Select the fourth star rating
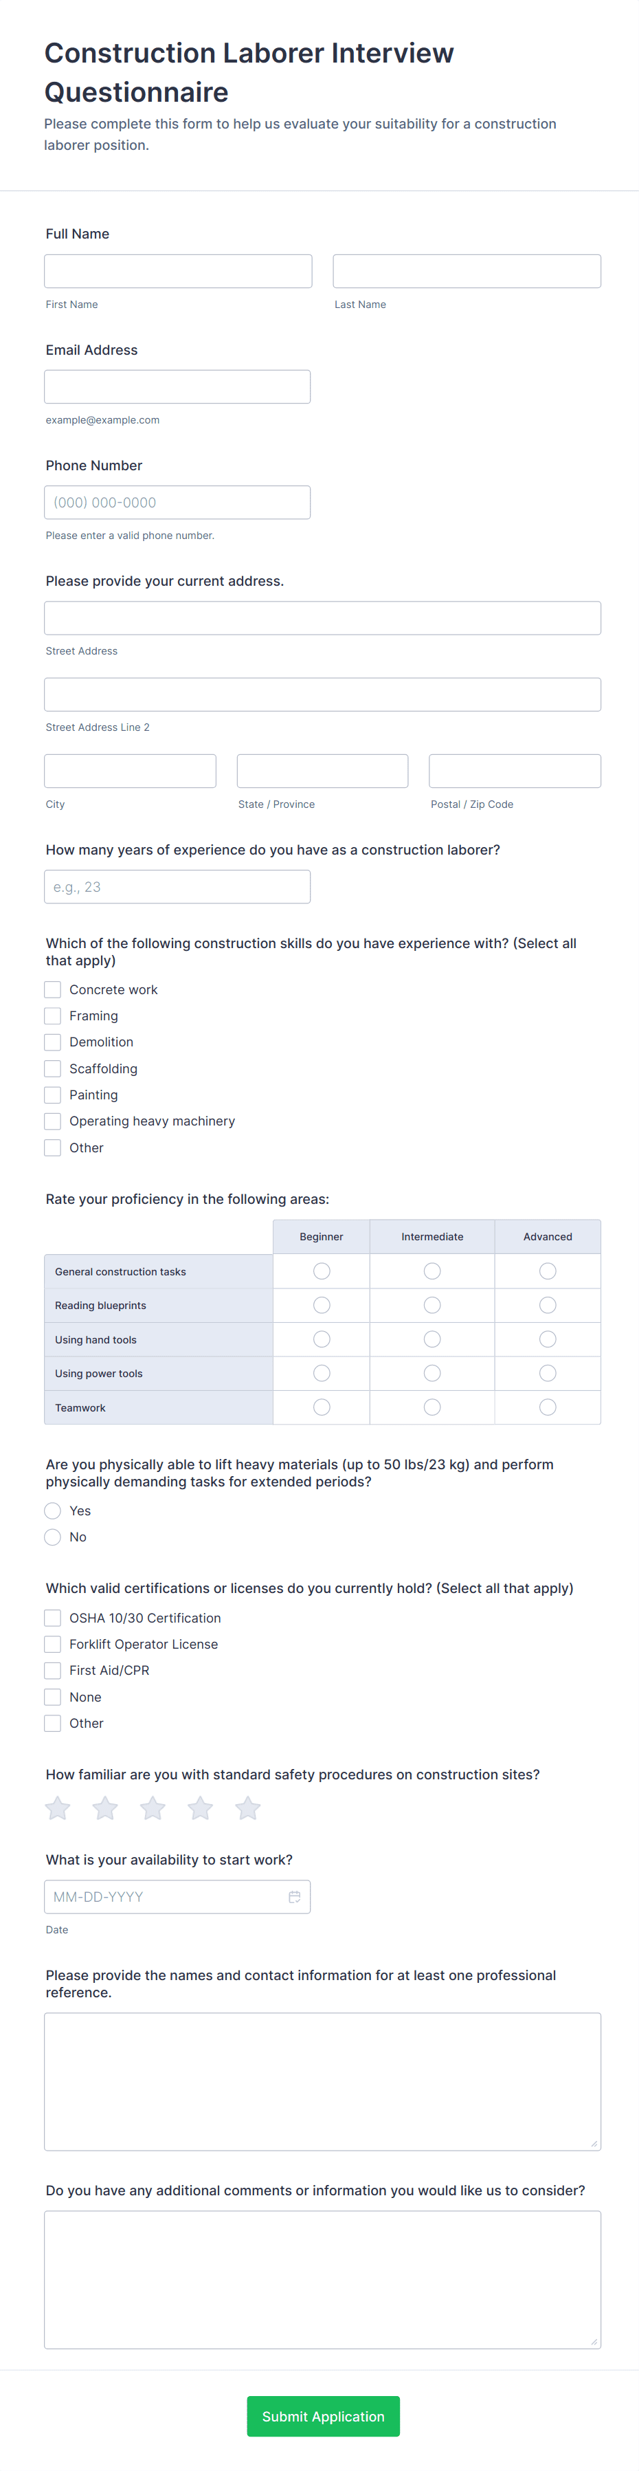The height and width of the screenshot is (2471, 639). click(x=200, y=1808)
